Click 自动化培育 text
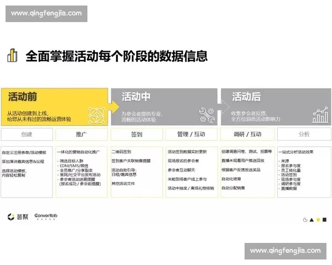The height and width of the screenshot is (265, 332). coord(231,179)
